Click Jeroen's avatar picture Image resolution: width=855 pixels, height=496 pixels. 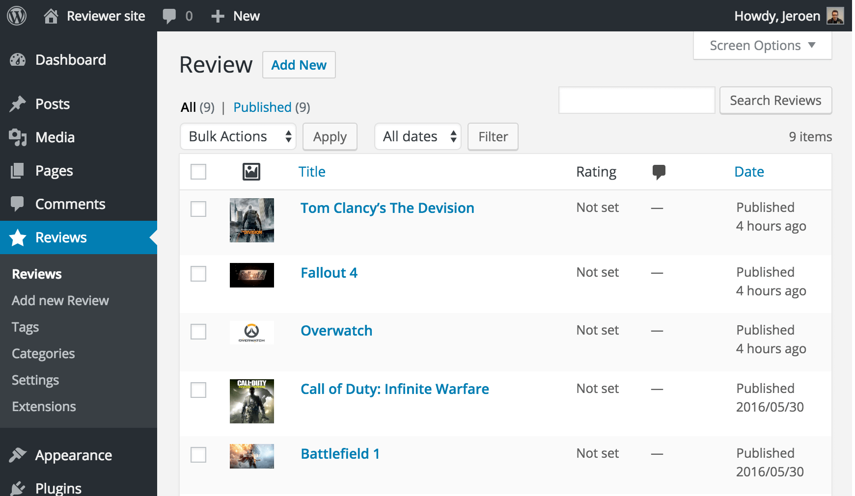(x=835, y=16)
